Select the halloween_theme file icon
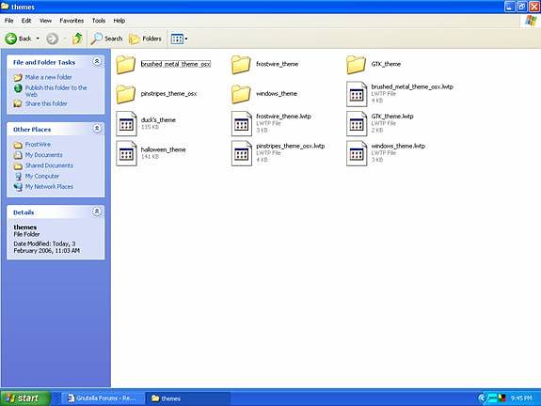541x406 pixels. pos(126,153)
